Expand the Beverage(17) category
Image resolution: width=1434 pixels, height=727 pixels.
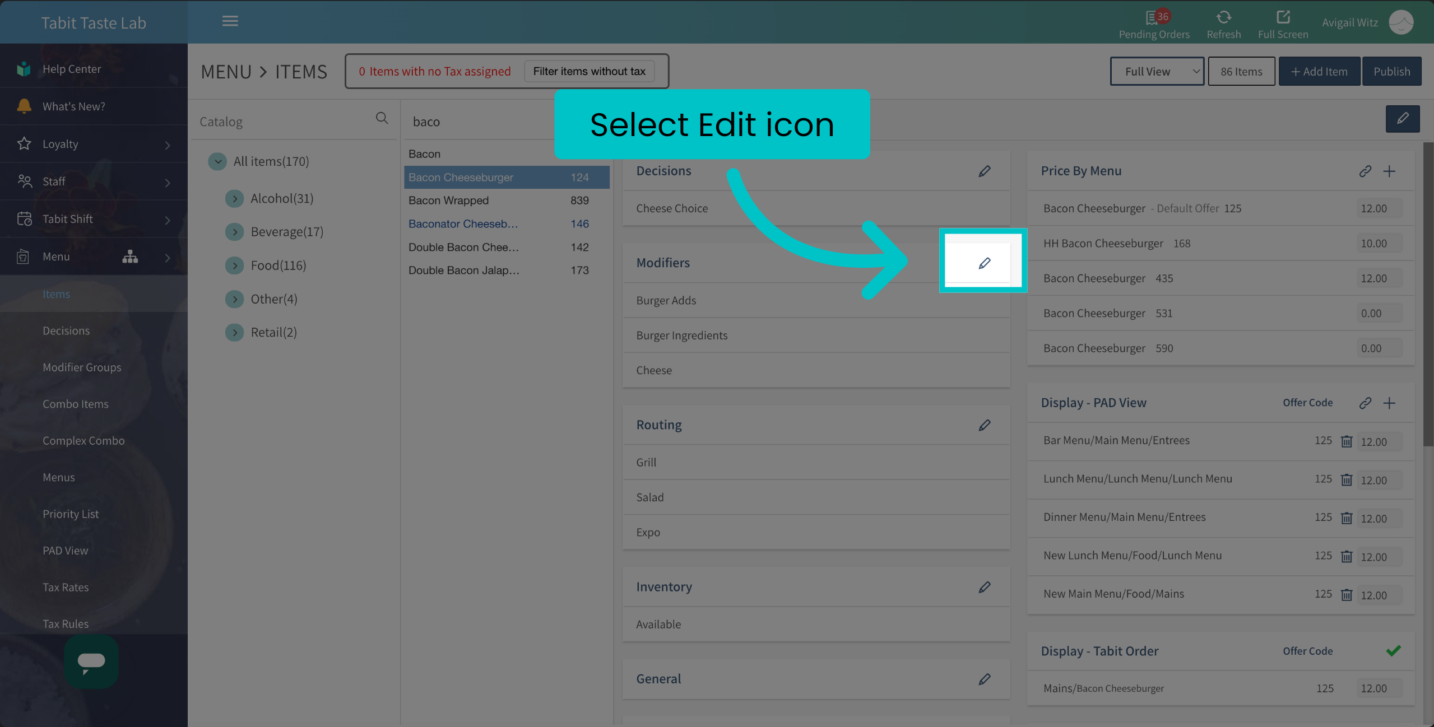tap(234, 232)
